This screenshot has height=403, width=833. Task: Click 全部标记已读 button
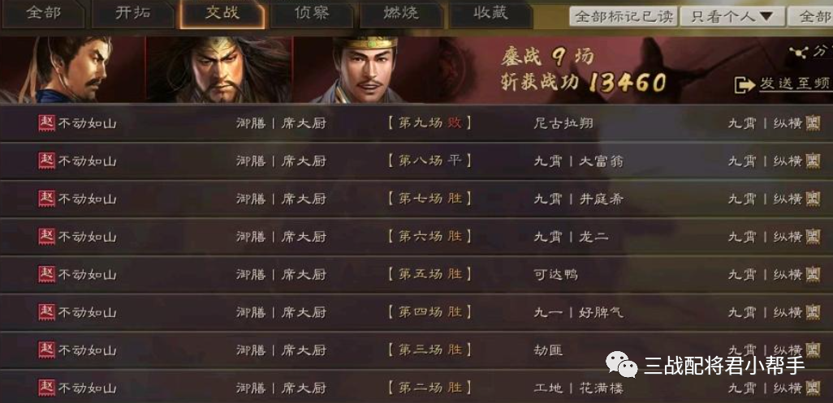coord(624,16)
